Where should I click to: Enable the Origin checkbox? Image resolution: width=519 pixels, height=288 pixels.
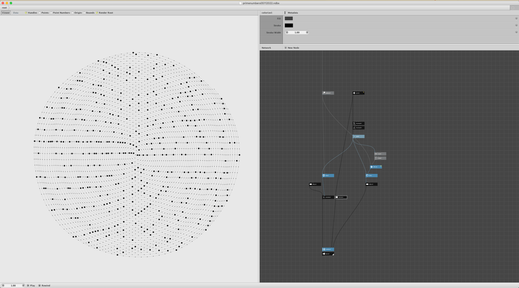72,12
